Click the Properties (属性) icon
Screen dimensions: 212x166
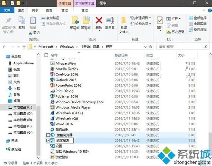point(160,21)
